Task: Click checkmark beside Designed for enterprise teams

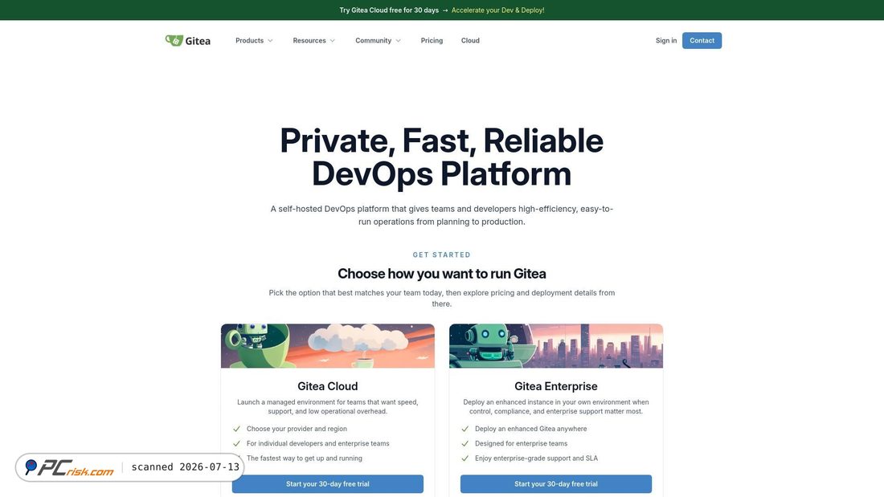Action: pyautogui.click(x=465, y=443)
